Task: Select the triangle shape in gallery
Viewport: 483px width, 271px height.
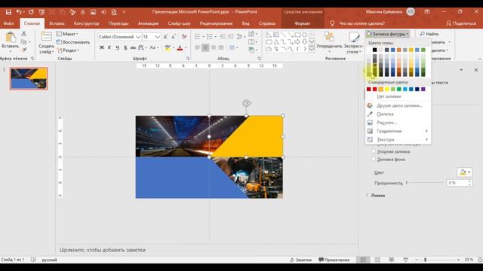Action: point(276,42)
